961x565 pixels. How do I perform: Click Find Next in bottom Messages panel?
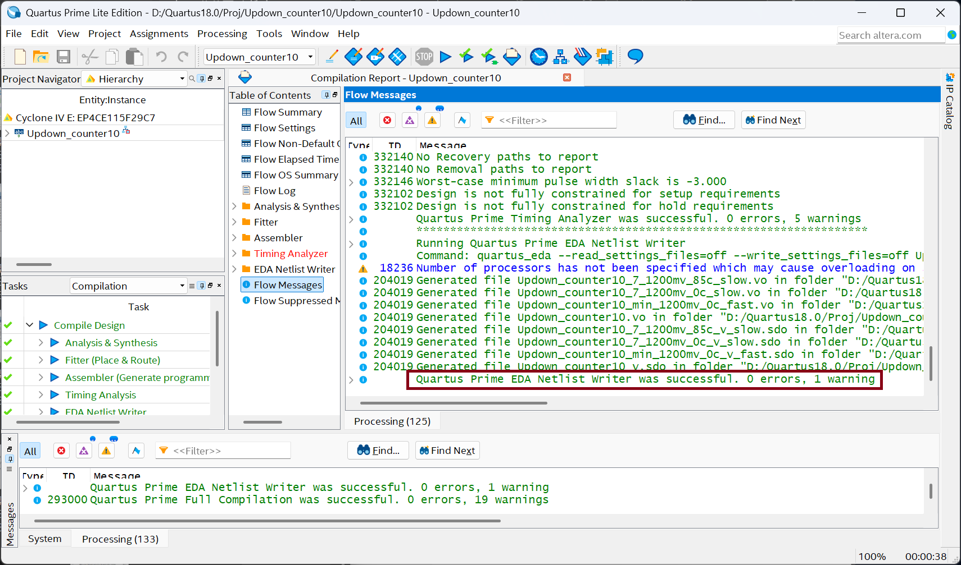point(447,450)
